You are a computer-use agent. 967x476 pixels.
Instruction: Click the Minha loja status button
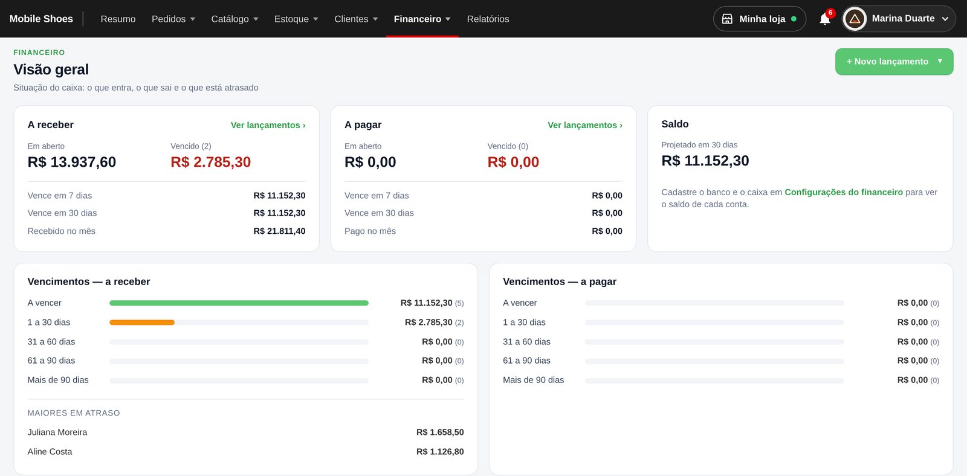(x=760, y=19)
